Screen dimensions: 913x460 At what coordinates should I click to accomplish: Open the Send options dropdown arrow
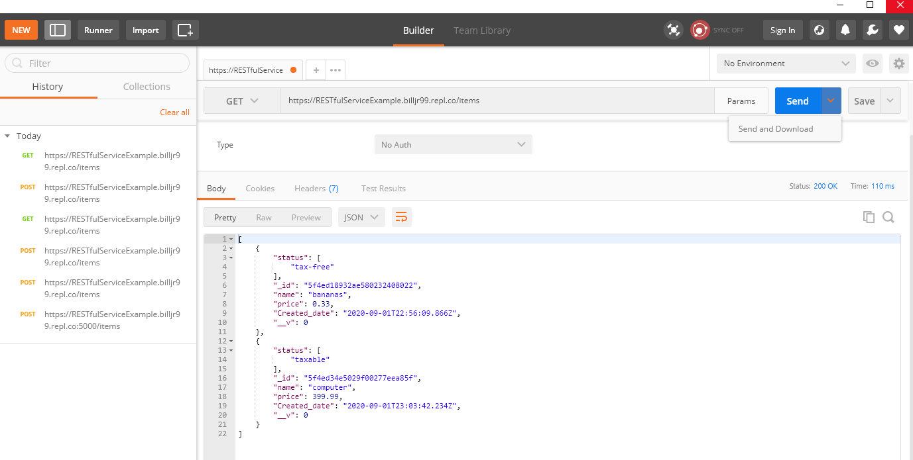click(831, 101)
